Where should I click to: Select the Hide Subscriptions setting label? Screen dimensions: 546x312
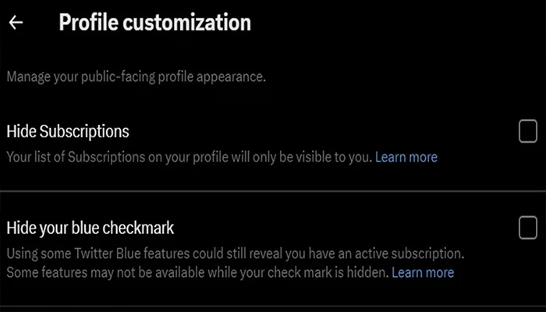coord(68,131)
